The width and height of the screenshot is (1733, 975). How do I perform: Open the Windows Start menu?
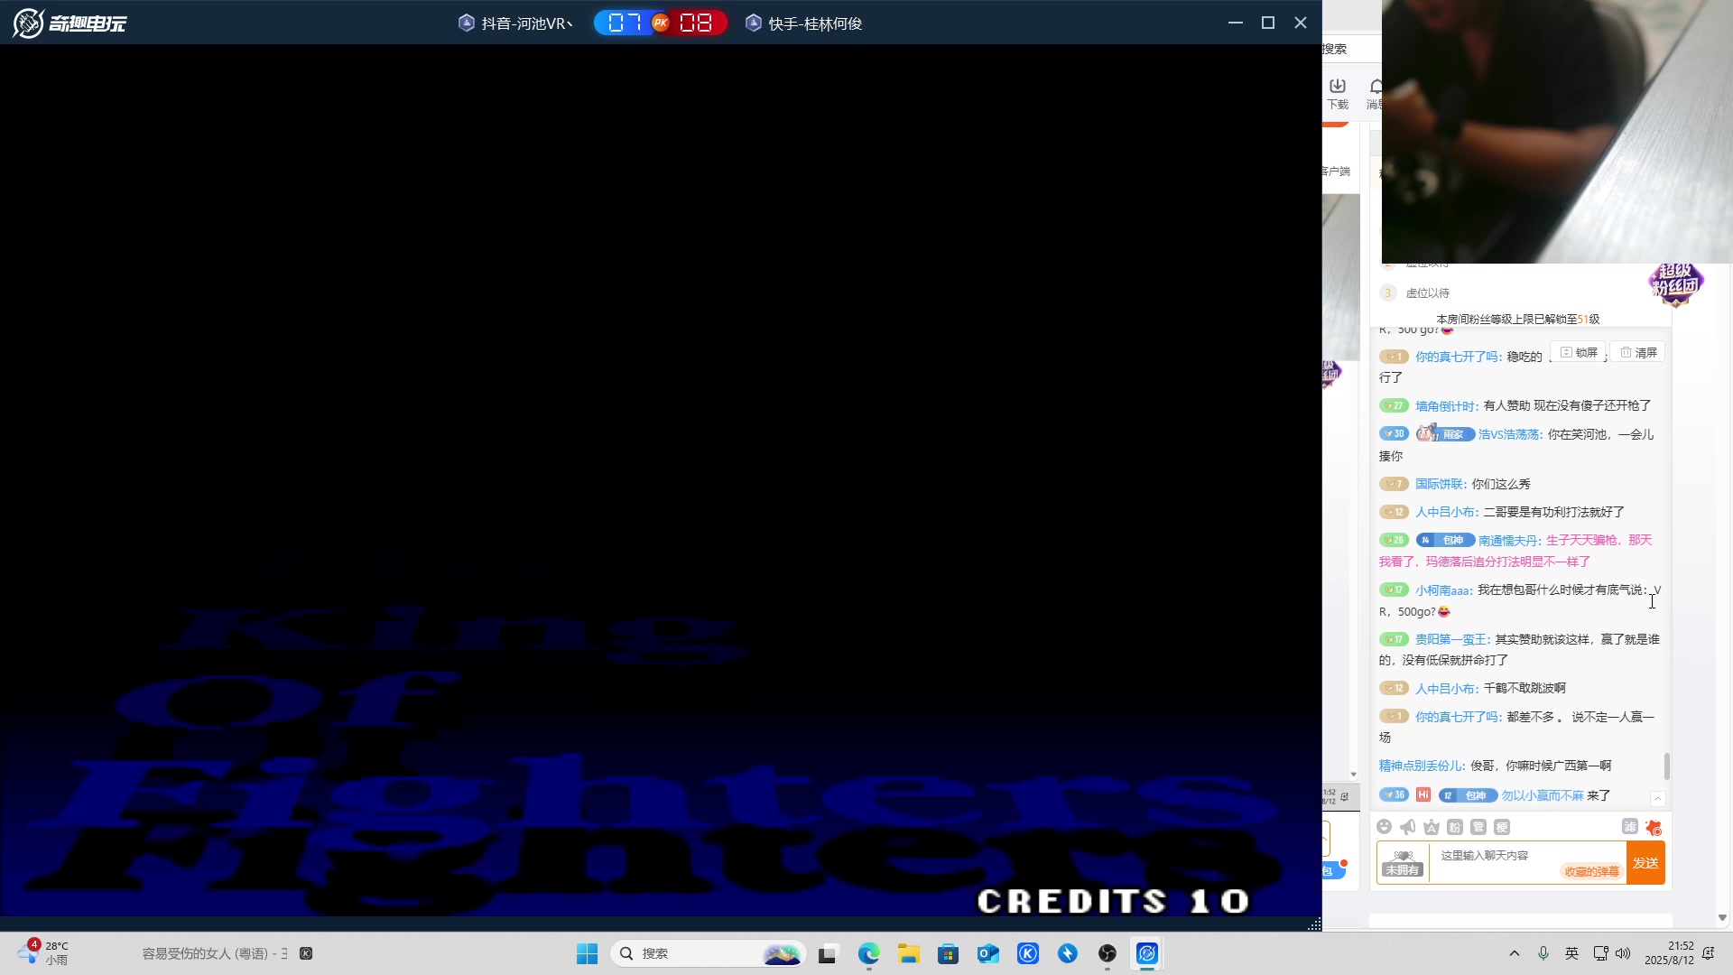[587, 953]
